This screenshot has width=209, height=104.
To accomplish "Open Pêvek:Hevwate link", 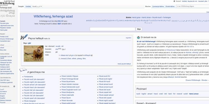I will click(67, 100).
